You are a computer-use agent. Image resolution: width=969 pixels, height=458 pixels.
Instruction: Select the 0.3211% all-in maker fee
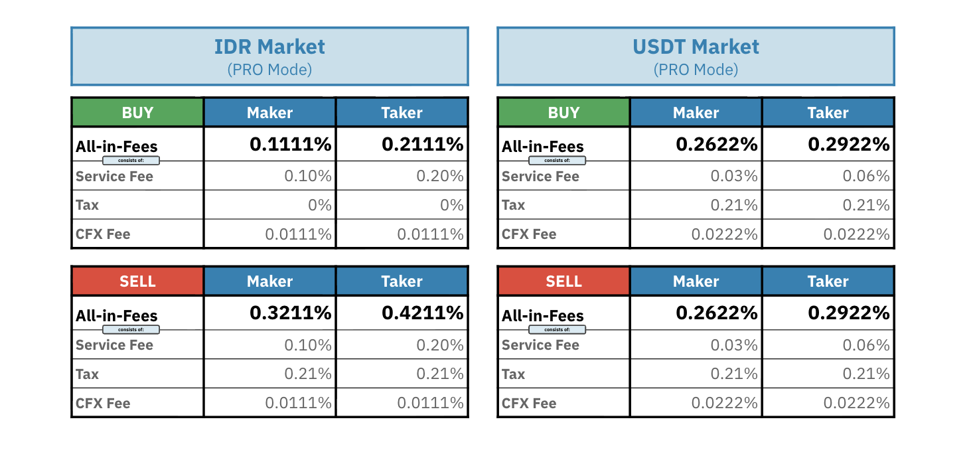[290, 313]
